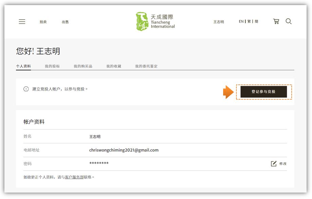Click the 建立竞投人帐户，以参与竞投 notice text
Image resolution: width=312 pixels, height=199 pixels.
(x=60, y=89)
